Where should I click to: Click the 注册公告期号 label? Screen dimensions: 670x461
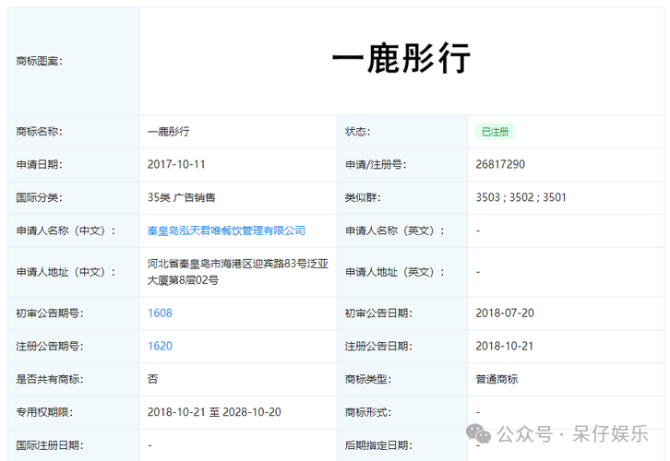point(50,346)
